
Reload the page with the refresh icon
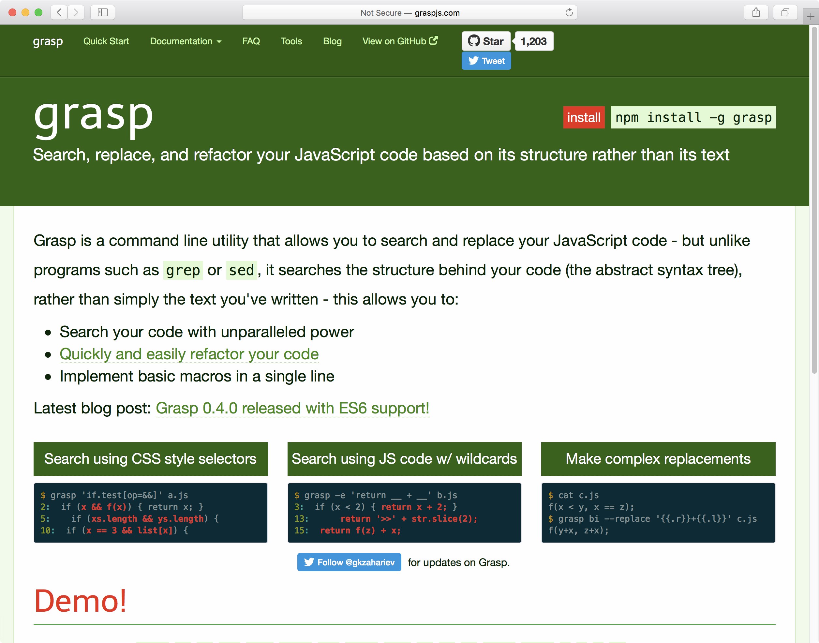tap(569, 12)
